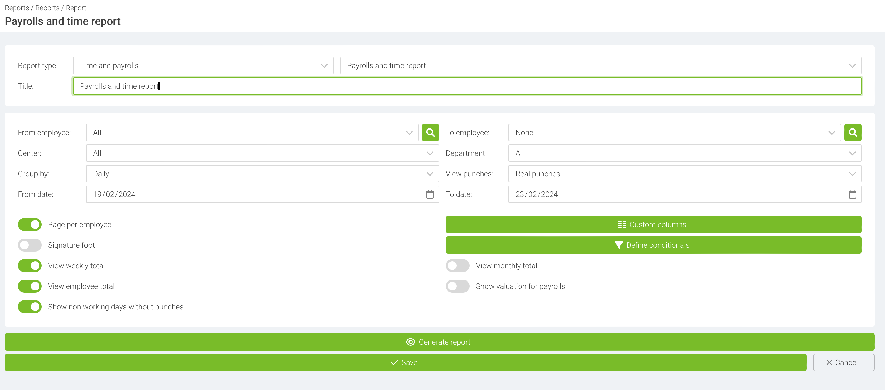Image resolution: width=885 pixels, height=390 pixels.
Task: Save the report settings
Action: point(405,363)
